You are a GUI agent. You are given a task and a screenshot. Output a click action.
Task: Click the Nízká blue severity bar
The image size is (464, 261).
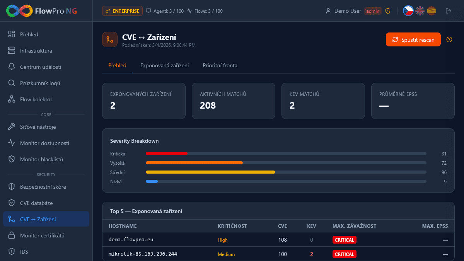(x=152, y=181)
